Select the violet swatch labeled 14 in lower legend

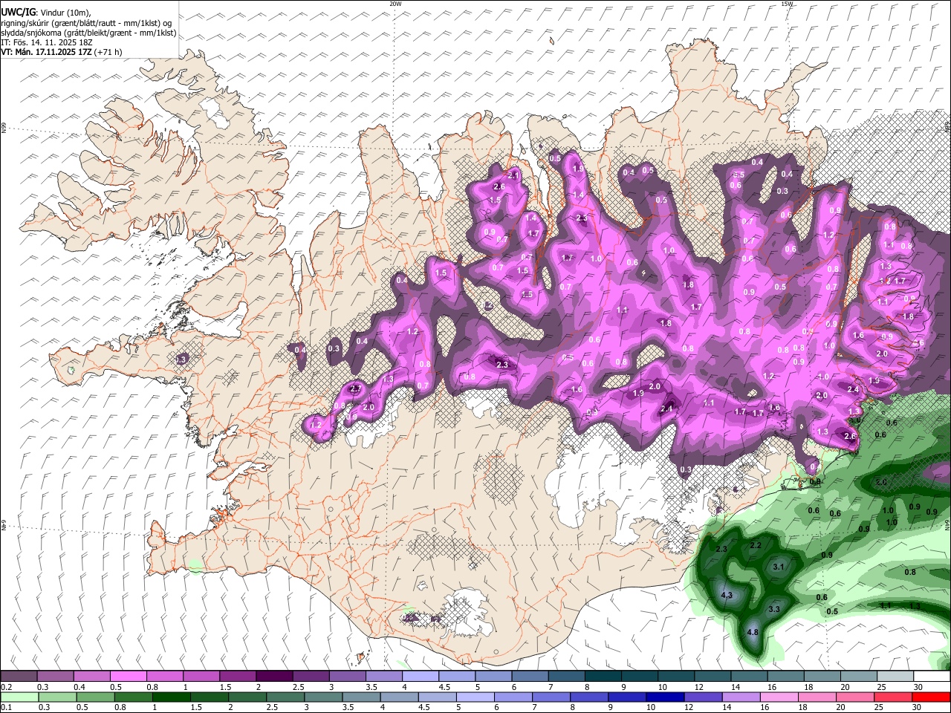click(x=741, y=697)
